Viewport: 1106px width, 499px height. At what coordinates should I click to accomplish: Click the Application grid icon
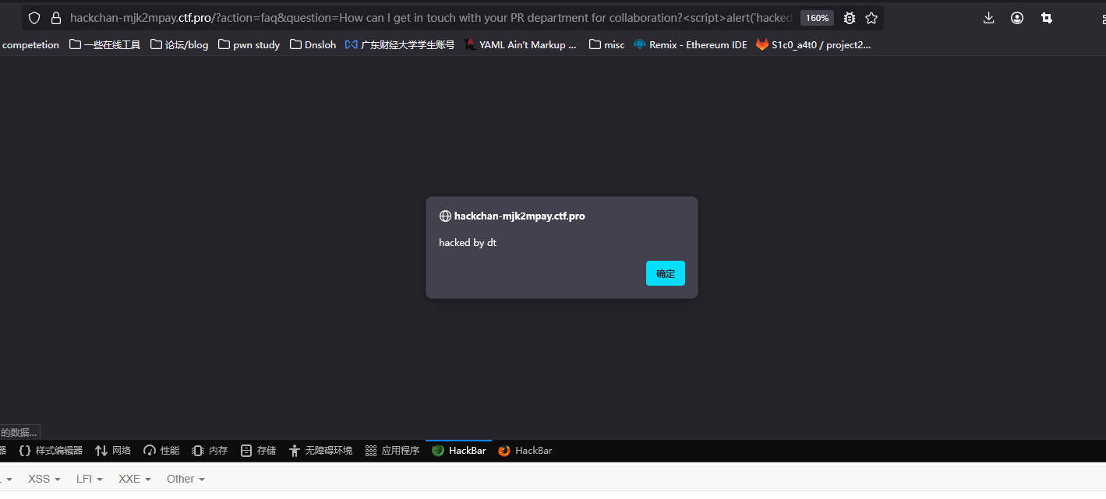[371, 451]
